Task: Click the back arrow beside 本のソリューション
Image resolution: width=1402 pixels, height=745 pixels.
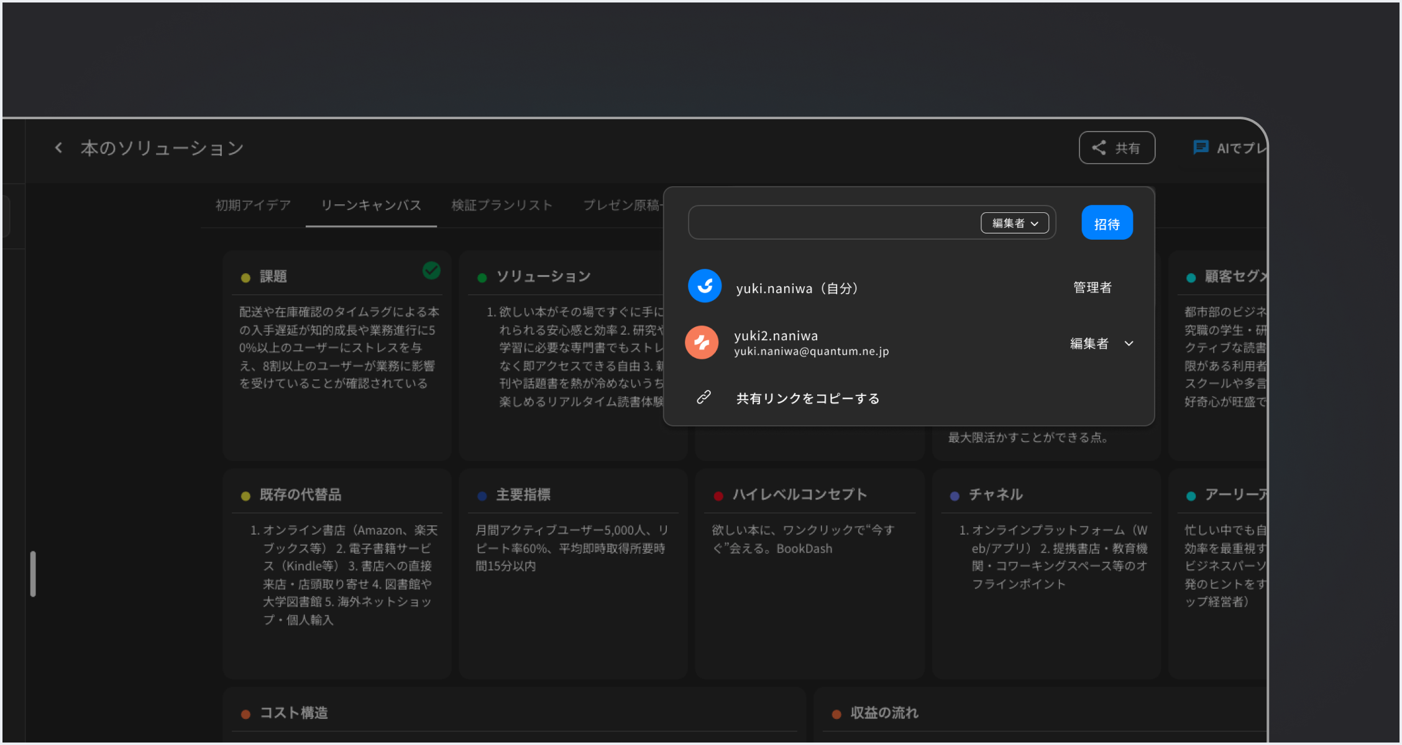Action: point(58,148)
